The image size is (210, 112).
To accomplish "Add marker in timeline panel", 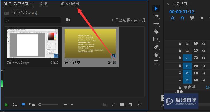I will click(202, 18).
